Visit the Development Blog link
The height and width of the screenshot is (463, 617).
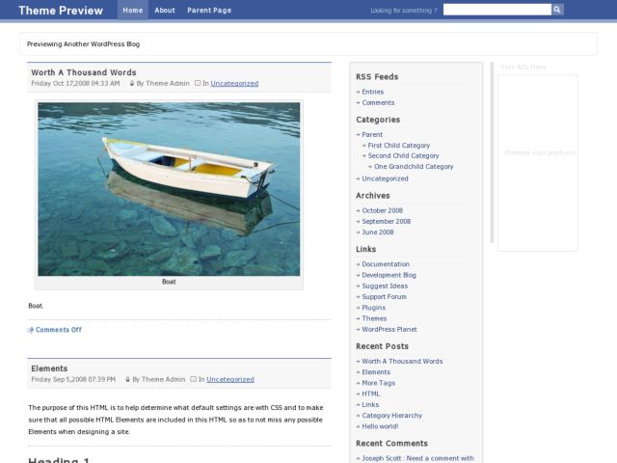[389, 275]
